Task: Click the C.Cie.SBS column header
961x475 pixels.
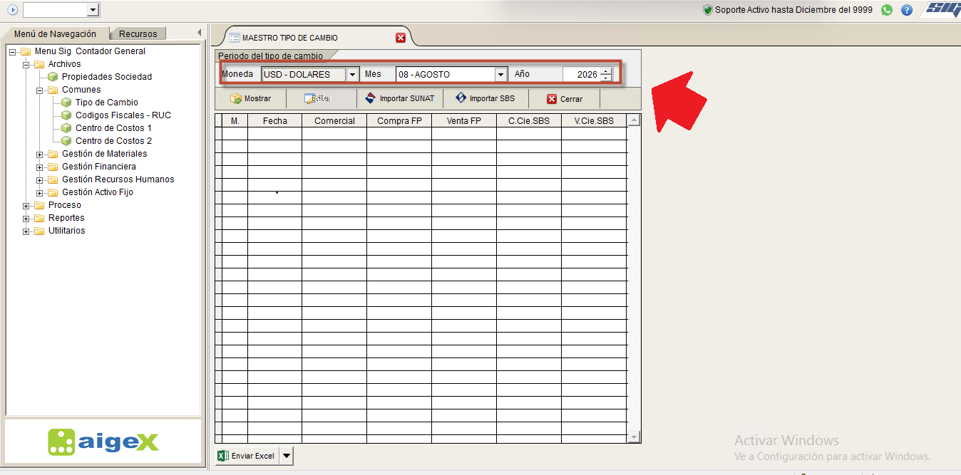Action: click(529, 120)
